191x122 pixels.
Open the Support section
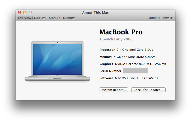(154, 18)
